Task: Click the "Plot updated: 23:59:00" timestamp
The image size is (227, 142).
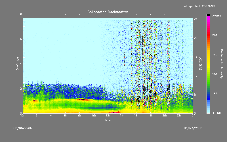Action: [x=198, y=6]
